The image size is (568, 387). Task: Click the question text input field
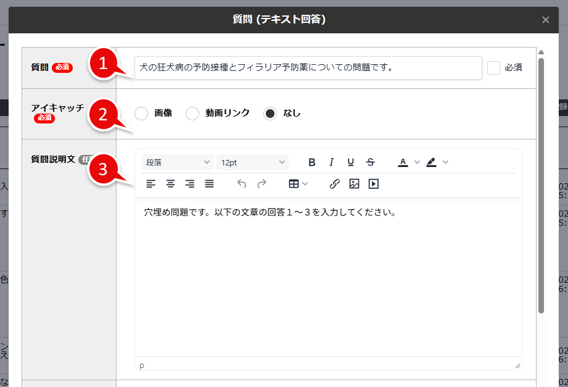click(x=308, y=68)
